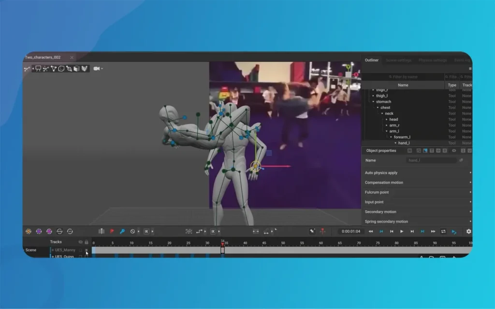Viewport: 495px width, 309px height.
Task: Click the book-shaped icon left of red flag
Action: [x=102, y=232]
